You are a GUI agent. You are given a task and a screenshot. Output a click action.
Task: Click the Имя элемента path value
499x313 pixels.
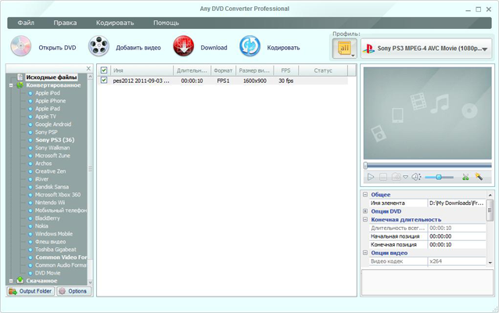tap(457, 203)
